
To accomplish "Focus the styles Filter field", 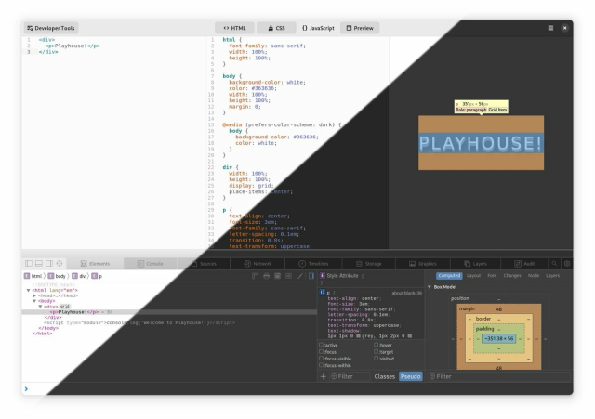I will click(350, 376).
